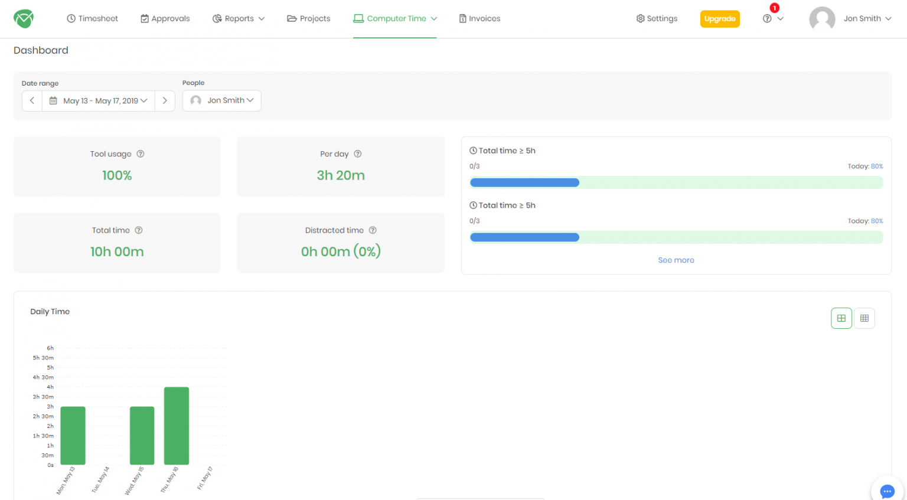The height and width of the screenshot is (500, 907).
Task: Click the app logo in the top left
Action: (24, 18)
